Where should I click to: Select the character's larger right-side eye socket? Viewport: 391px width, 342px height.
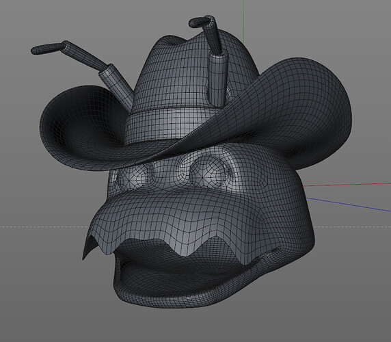click(209, 172)
